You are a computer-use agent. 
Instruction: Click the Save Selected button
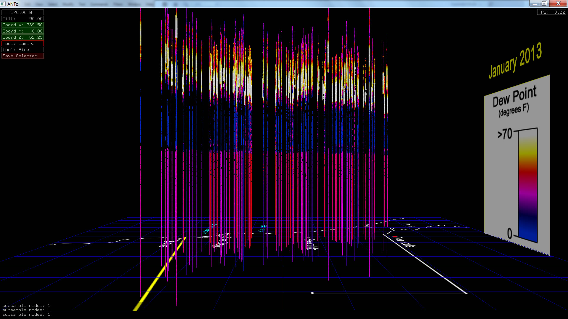coord(22,56)
